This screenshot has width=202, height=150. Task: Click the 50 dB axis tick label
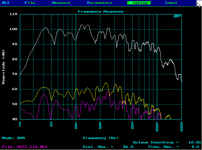click(15, 104)
